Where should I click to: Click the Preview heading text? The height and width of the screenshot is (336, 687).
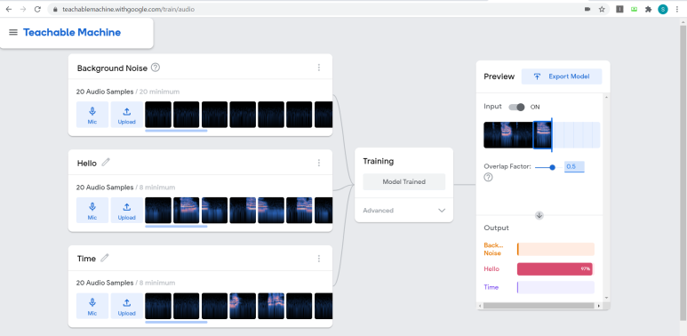click(499, 76)
